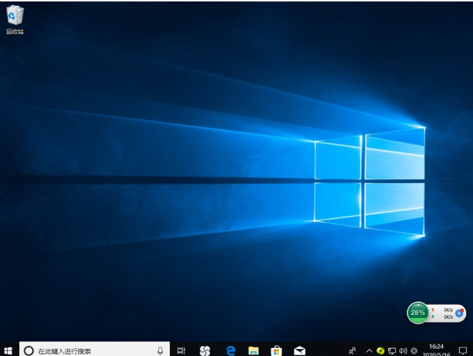This screenshot has width=473, height=356.
Task: Expand hidden system tray icons arrow
Action: click(x=369, y=351)
